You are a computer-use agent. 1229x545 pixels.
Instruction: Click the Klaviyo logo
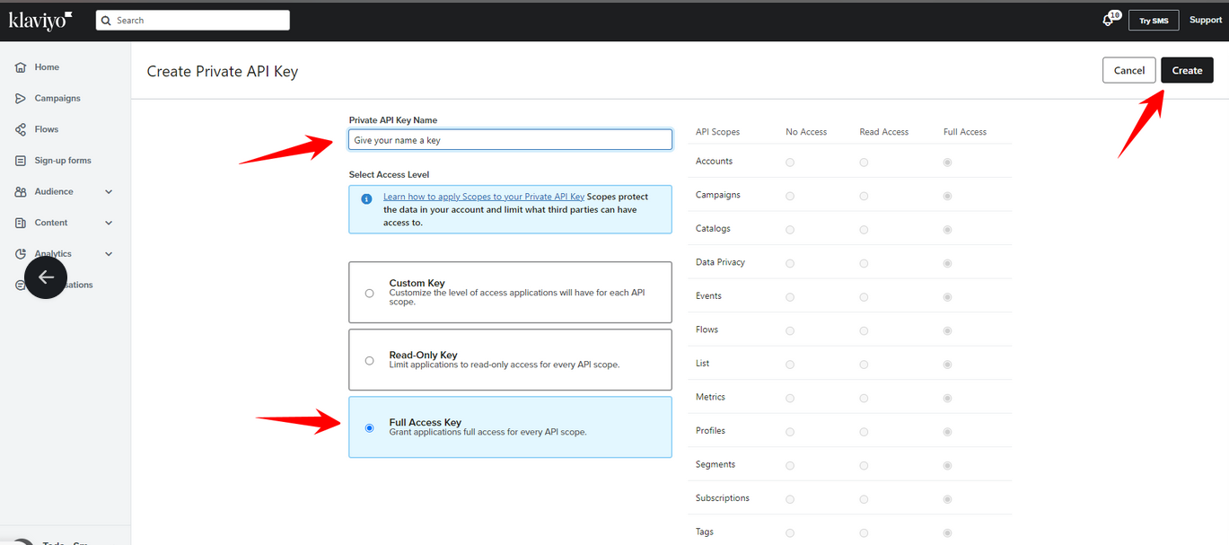40,20
